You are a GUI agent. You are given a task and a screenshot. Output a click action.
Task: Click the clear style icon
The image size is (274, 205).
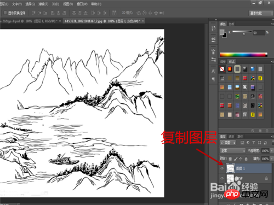[253, 131]
